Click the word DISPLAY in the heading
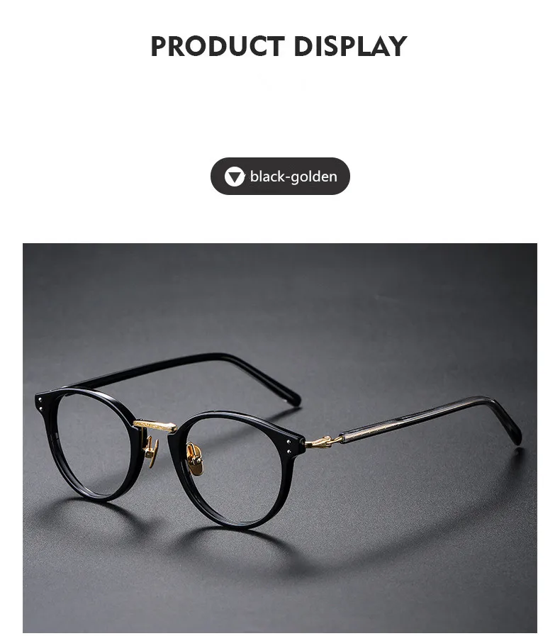Viewport: 560px width, 636px height. [350, 46]
